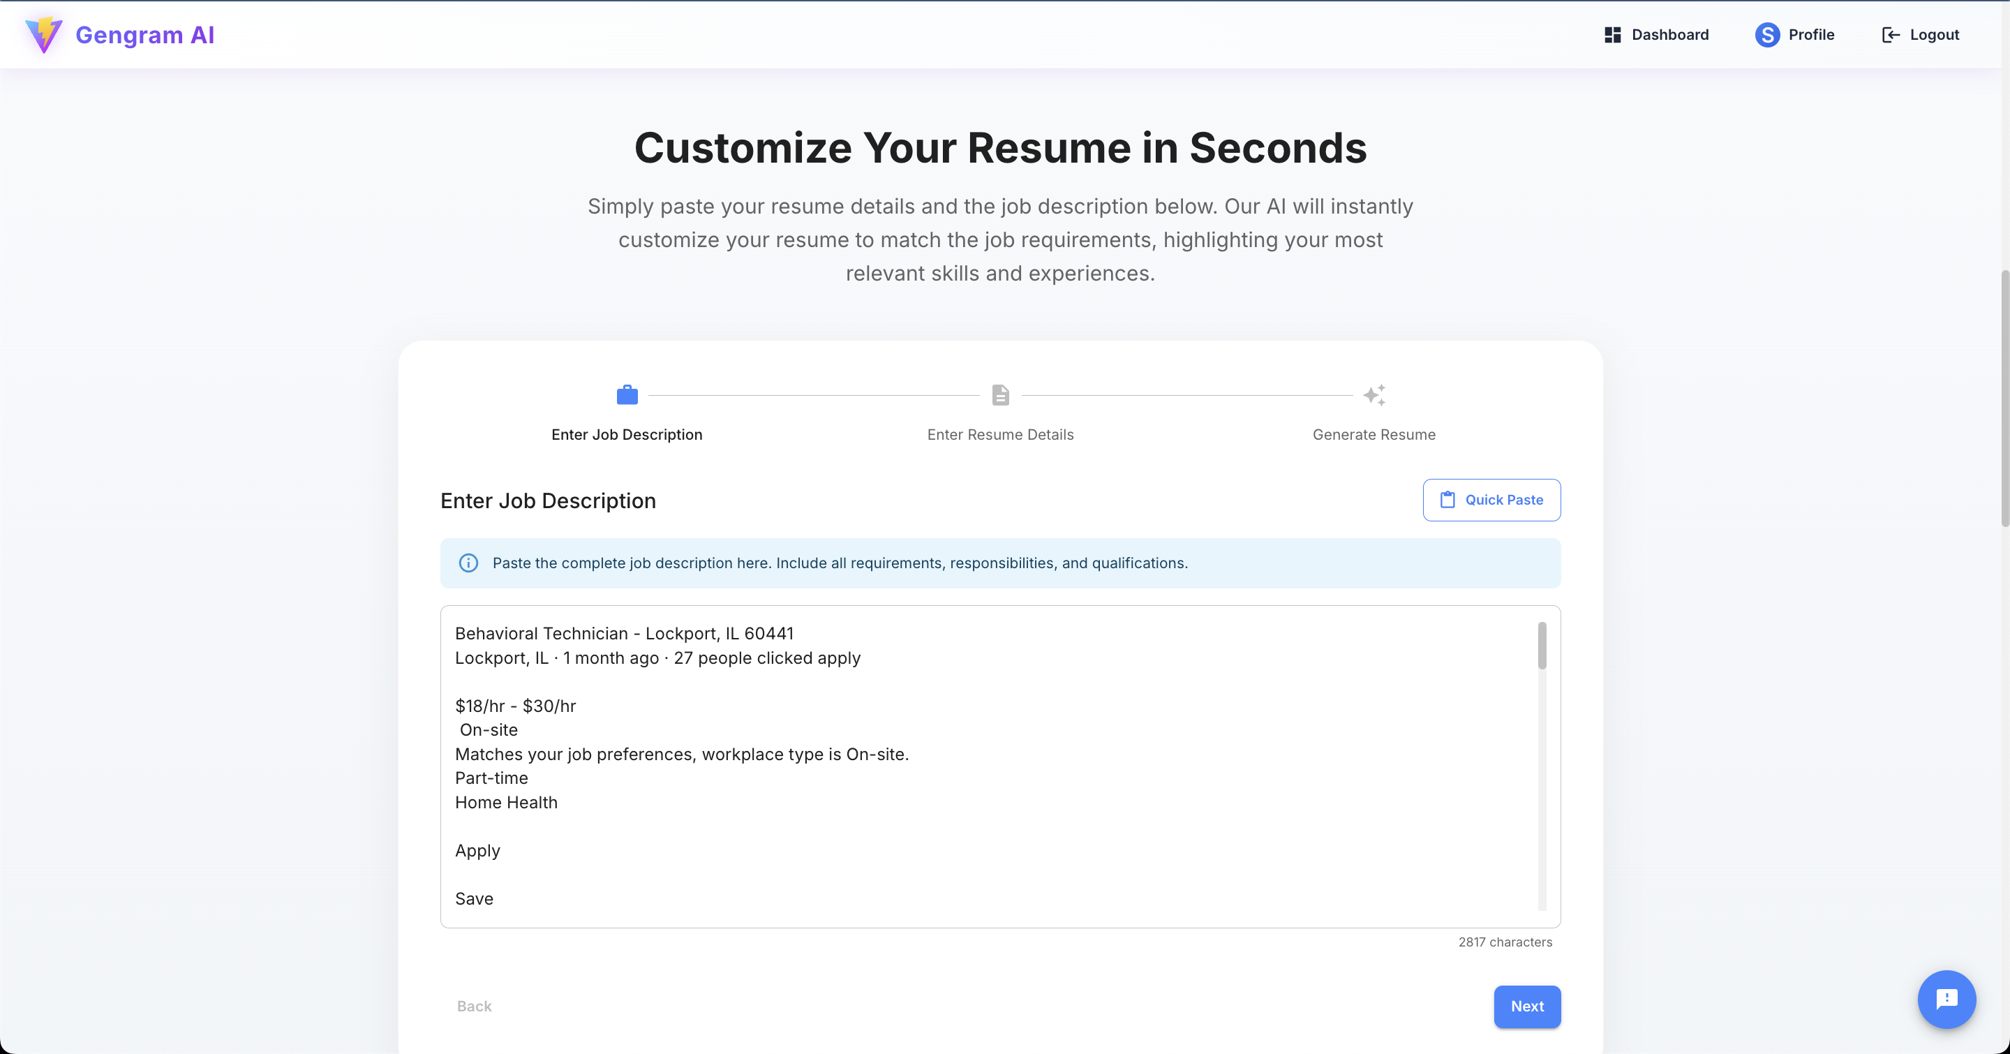Select the sparkle Generate Resume icon
The width and height of the screenshot is (2010, 1054).
(1374, 396)
